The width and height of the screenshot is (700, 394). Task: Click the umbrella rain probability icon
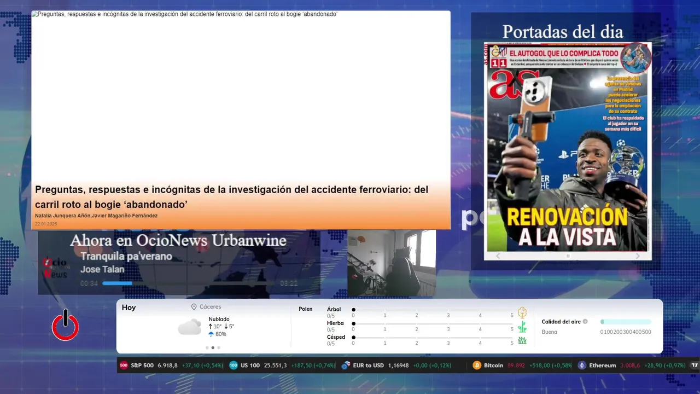[211, 334]
